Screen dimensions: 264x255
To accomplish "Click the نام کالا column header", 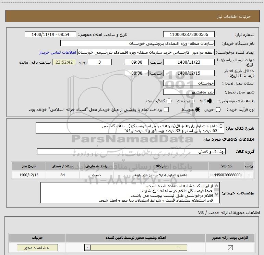I will (161, 166).
